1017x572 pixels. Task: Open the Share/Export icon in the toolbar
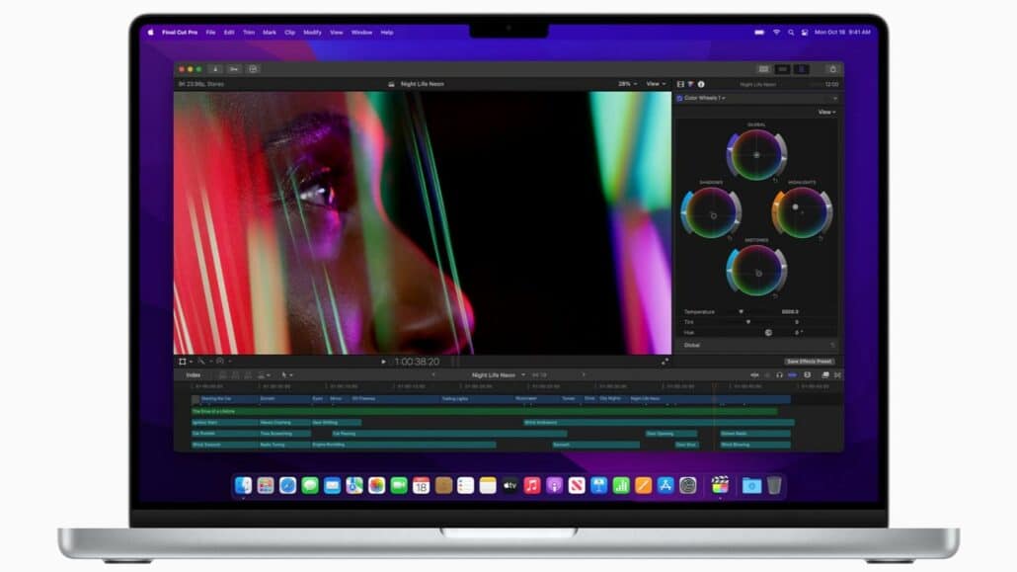click(832, 69)
